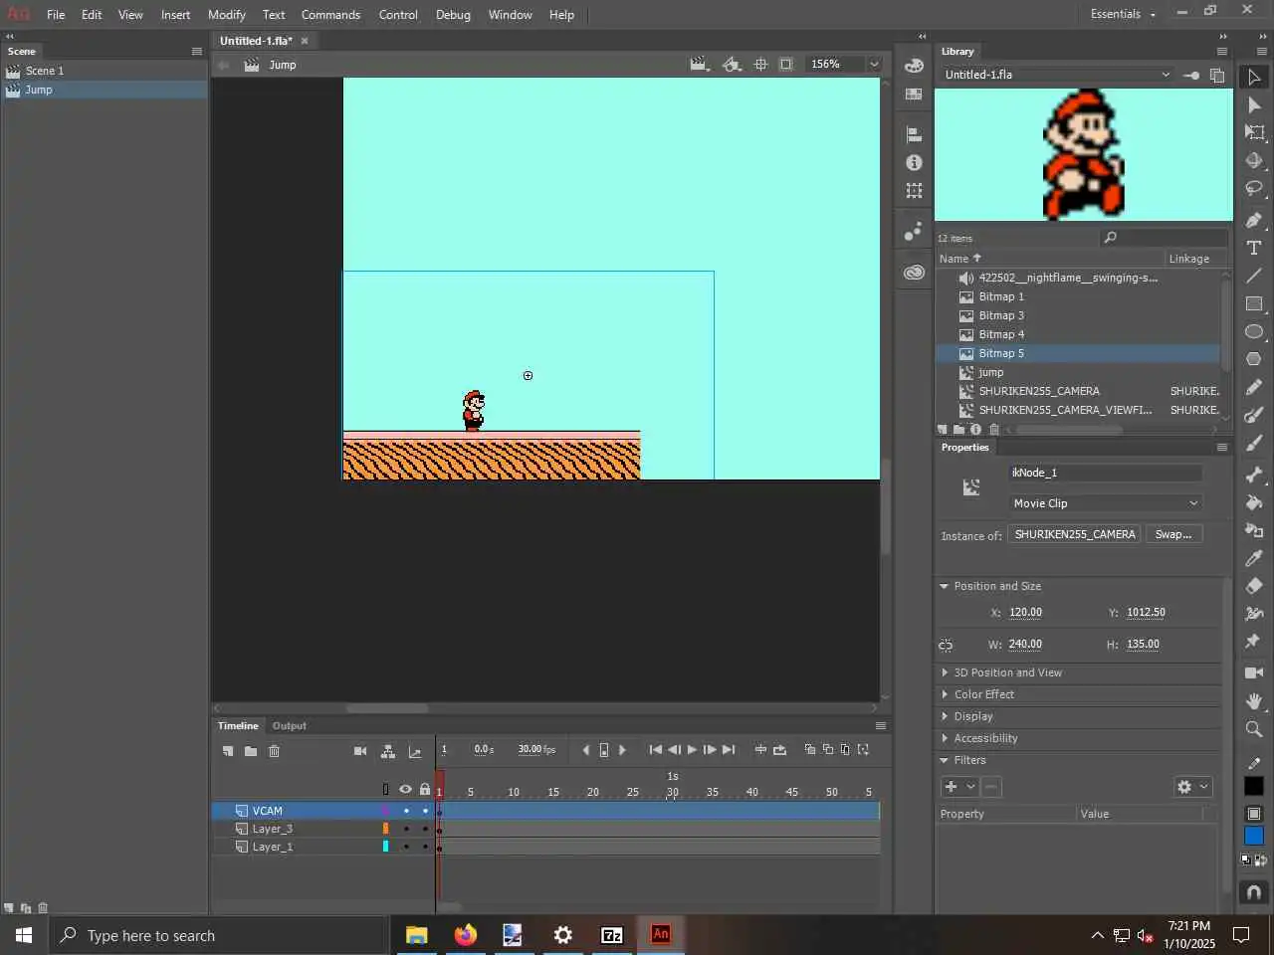1274x955 pixels.
Task: Select the Lasso tool
Action: 1254,188
